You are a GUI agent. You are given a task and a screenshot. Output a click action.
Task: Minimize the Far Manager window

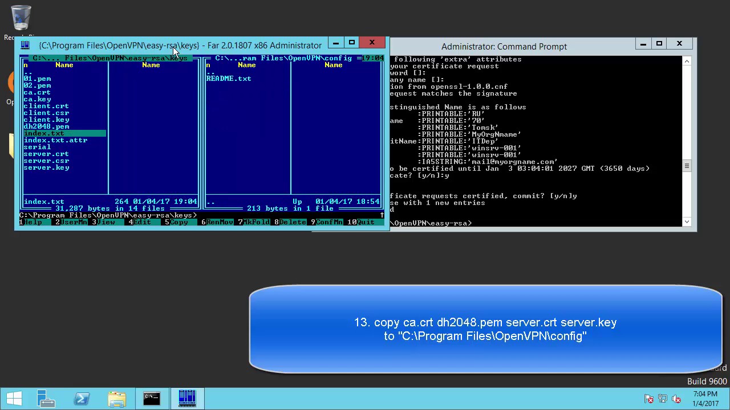(x=336, y=43)
